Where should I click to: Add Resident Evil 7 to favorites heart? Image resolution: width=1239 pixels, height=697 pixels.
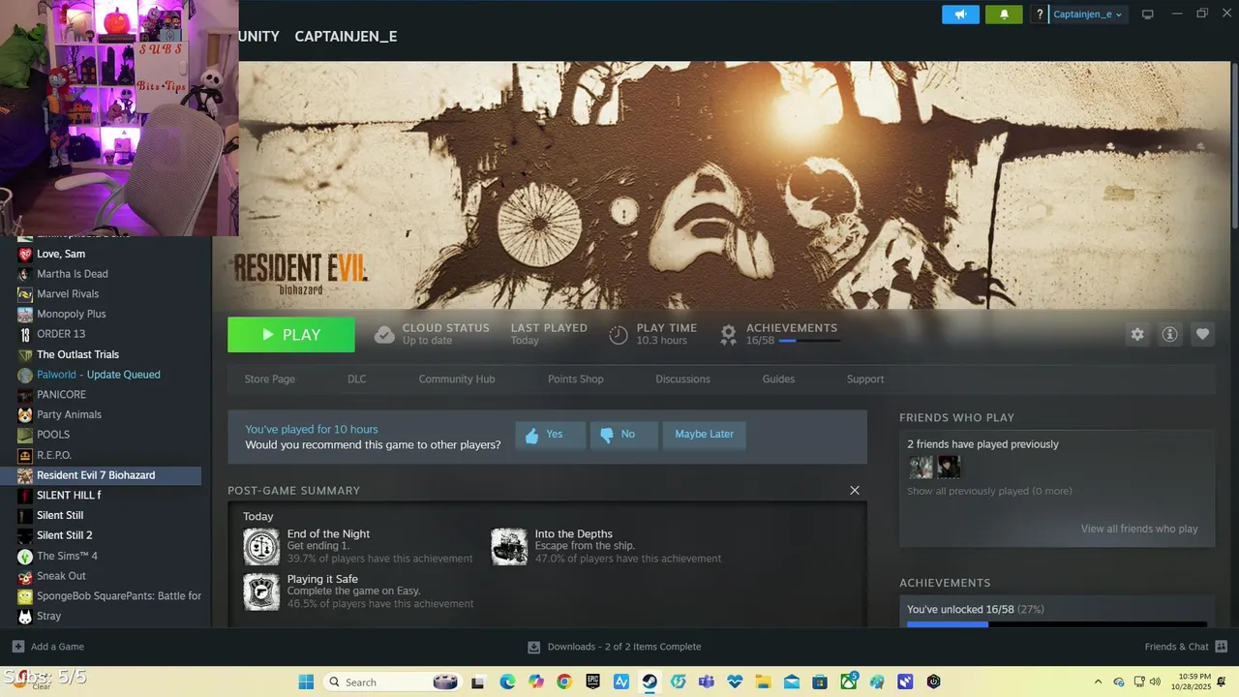click(1202, 334)
